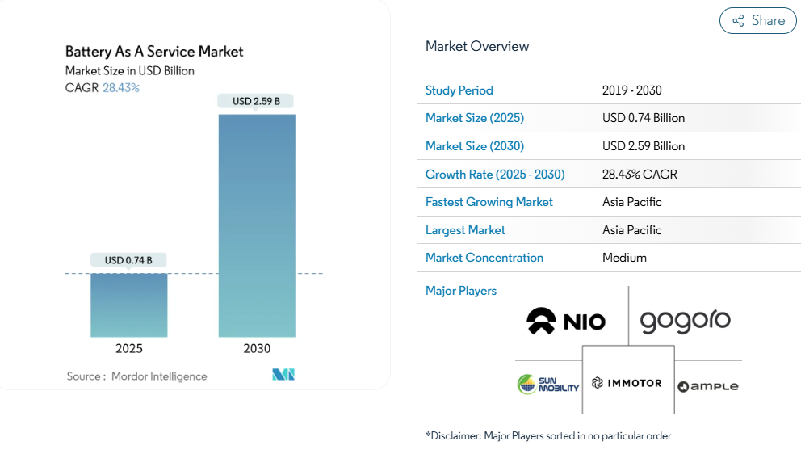Click the Largest Market label
This screenshot has width=801, height=450.
click(465, 230)
